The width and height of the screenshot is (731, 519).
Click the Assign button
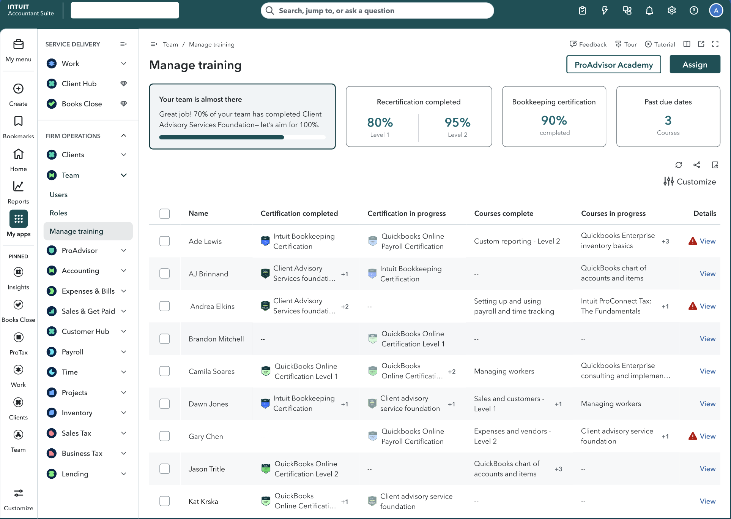(695, 64)
